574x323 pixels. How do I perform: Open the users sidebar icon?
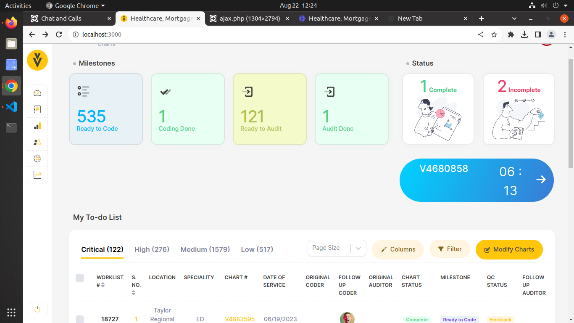[x=37, y=143]
